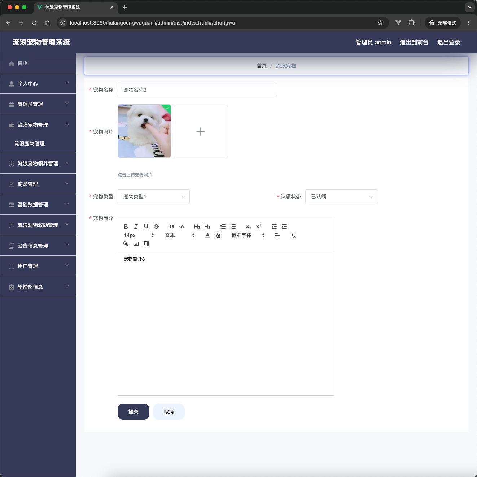Select 流浪宠物管理 submenu item
The image size is (477, 477).
pos(38,144)
